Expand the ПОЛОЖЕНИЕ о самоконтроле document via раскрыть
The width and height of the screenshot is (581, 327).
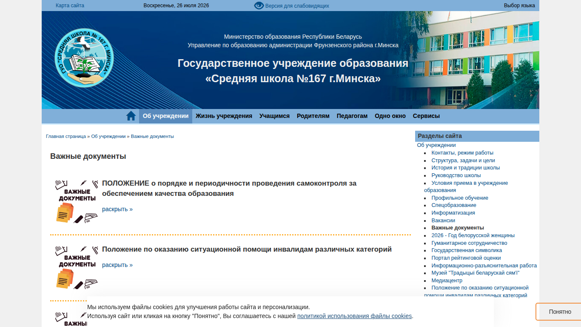click(x=117, y=209)
